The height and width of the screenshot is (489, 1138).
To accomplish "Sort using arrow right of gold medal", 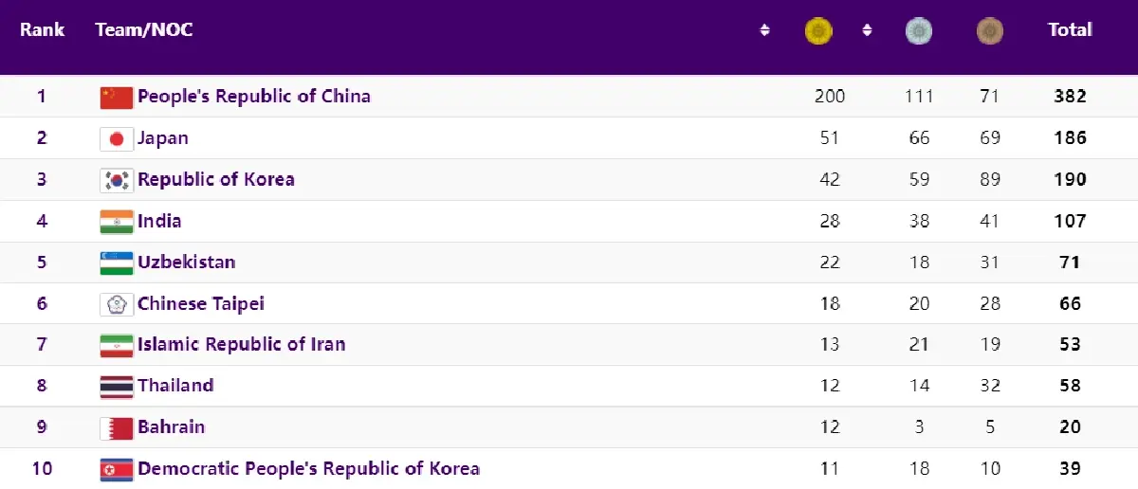I will [x=867, y=30].
